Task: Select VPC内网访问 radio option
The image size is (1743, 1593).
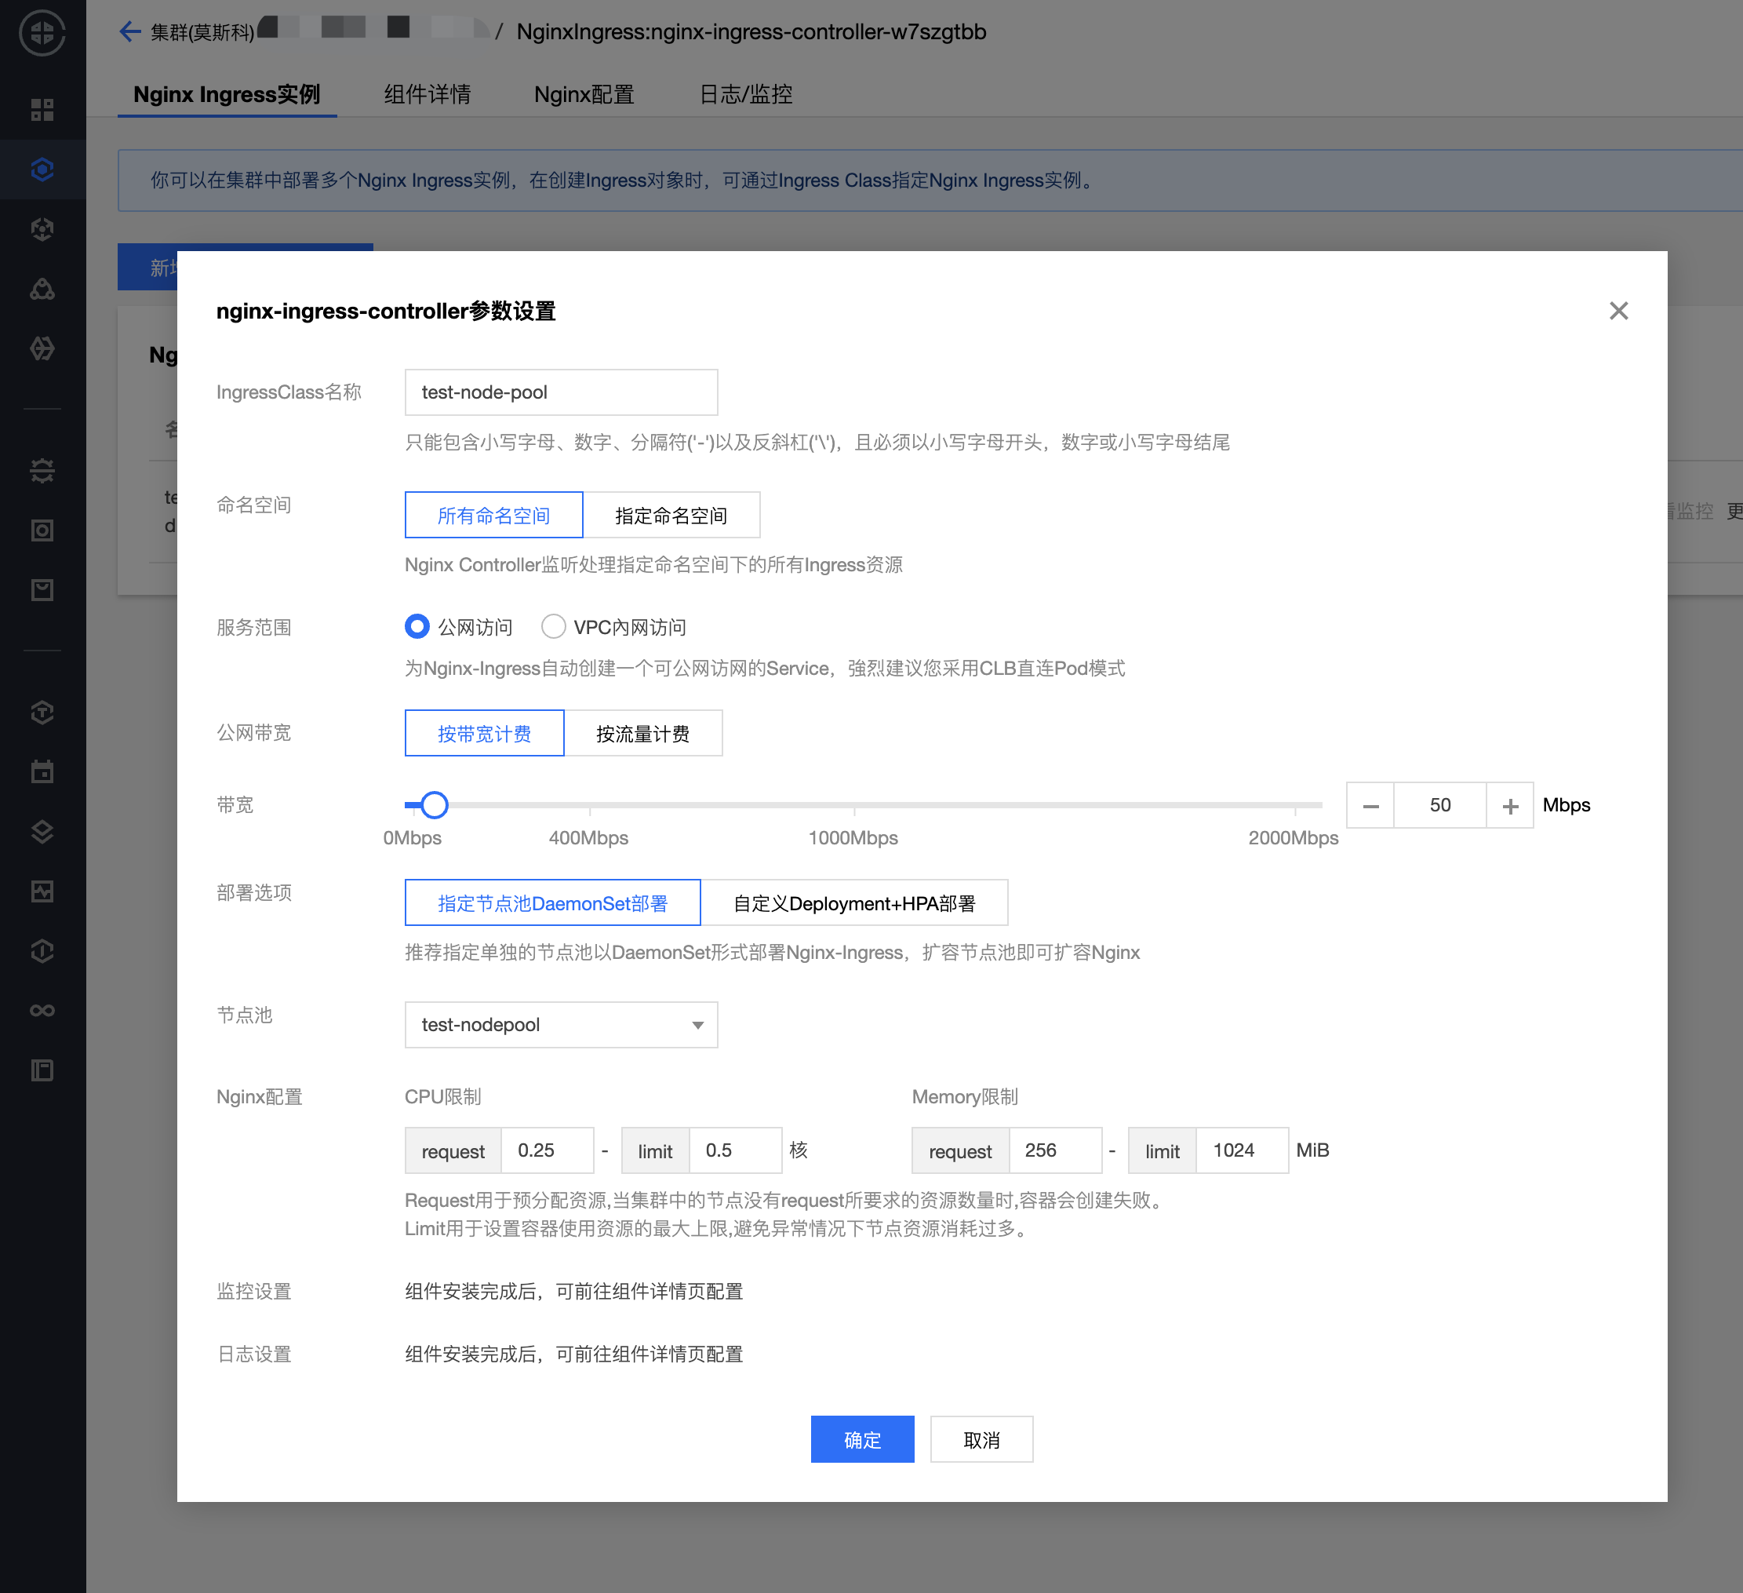Action: pos(553,626)
